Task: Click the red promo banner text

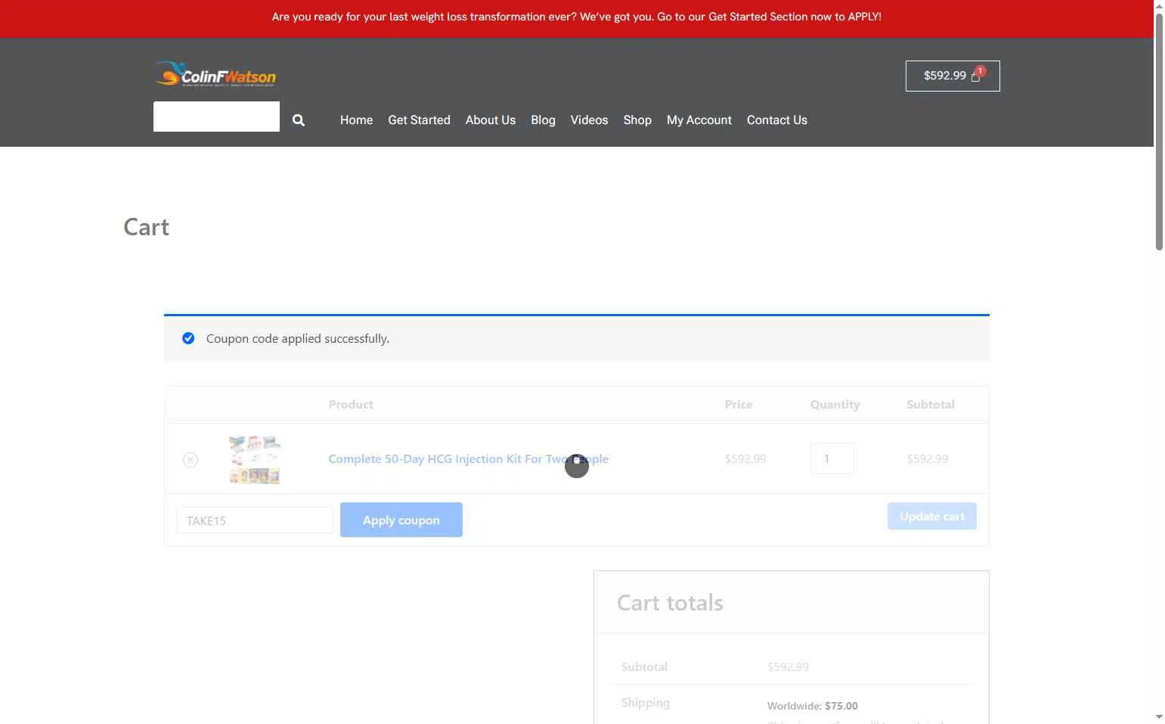Action: (577, 17)
